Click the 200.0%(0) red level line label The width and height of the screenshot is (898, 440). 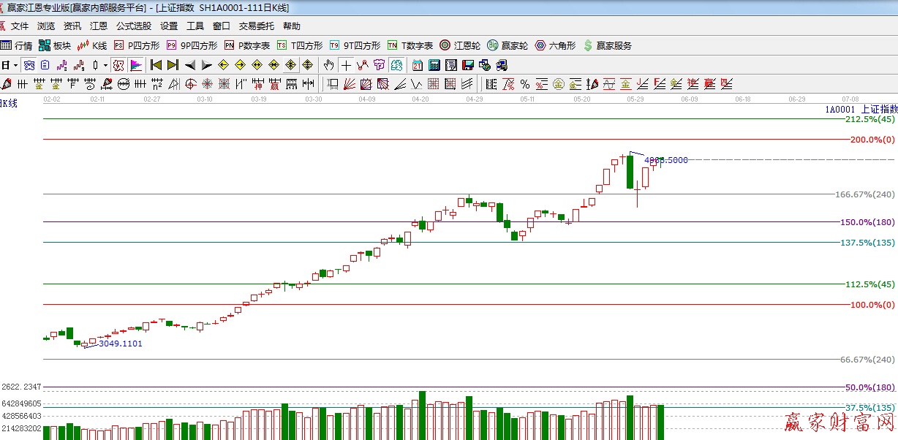pos(872,140)
